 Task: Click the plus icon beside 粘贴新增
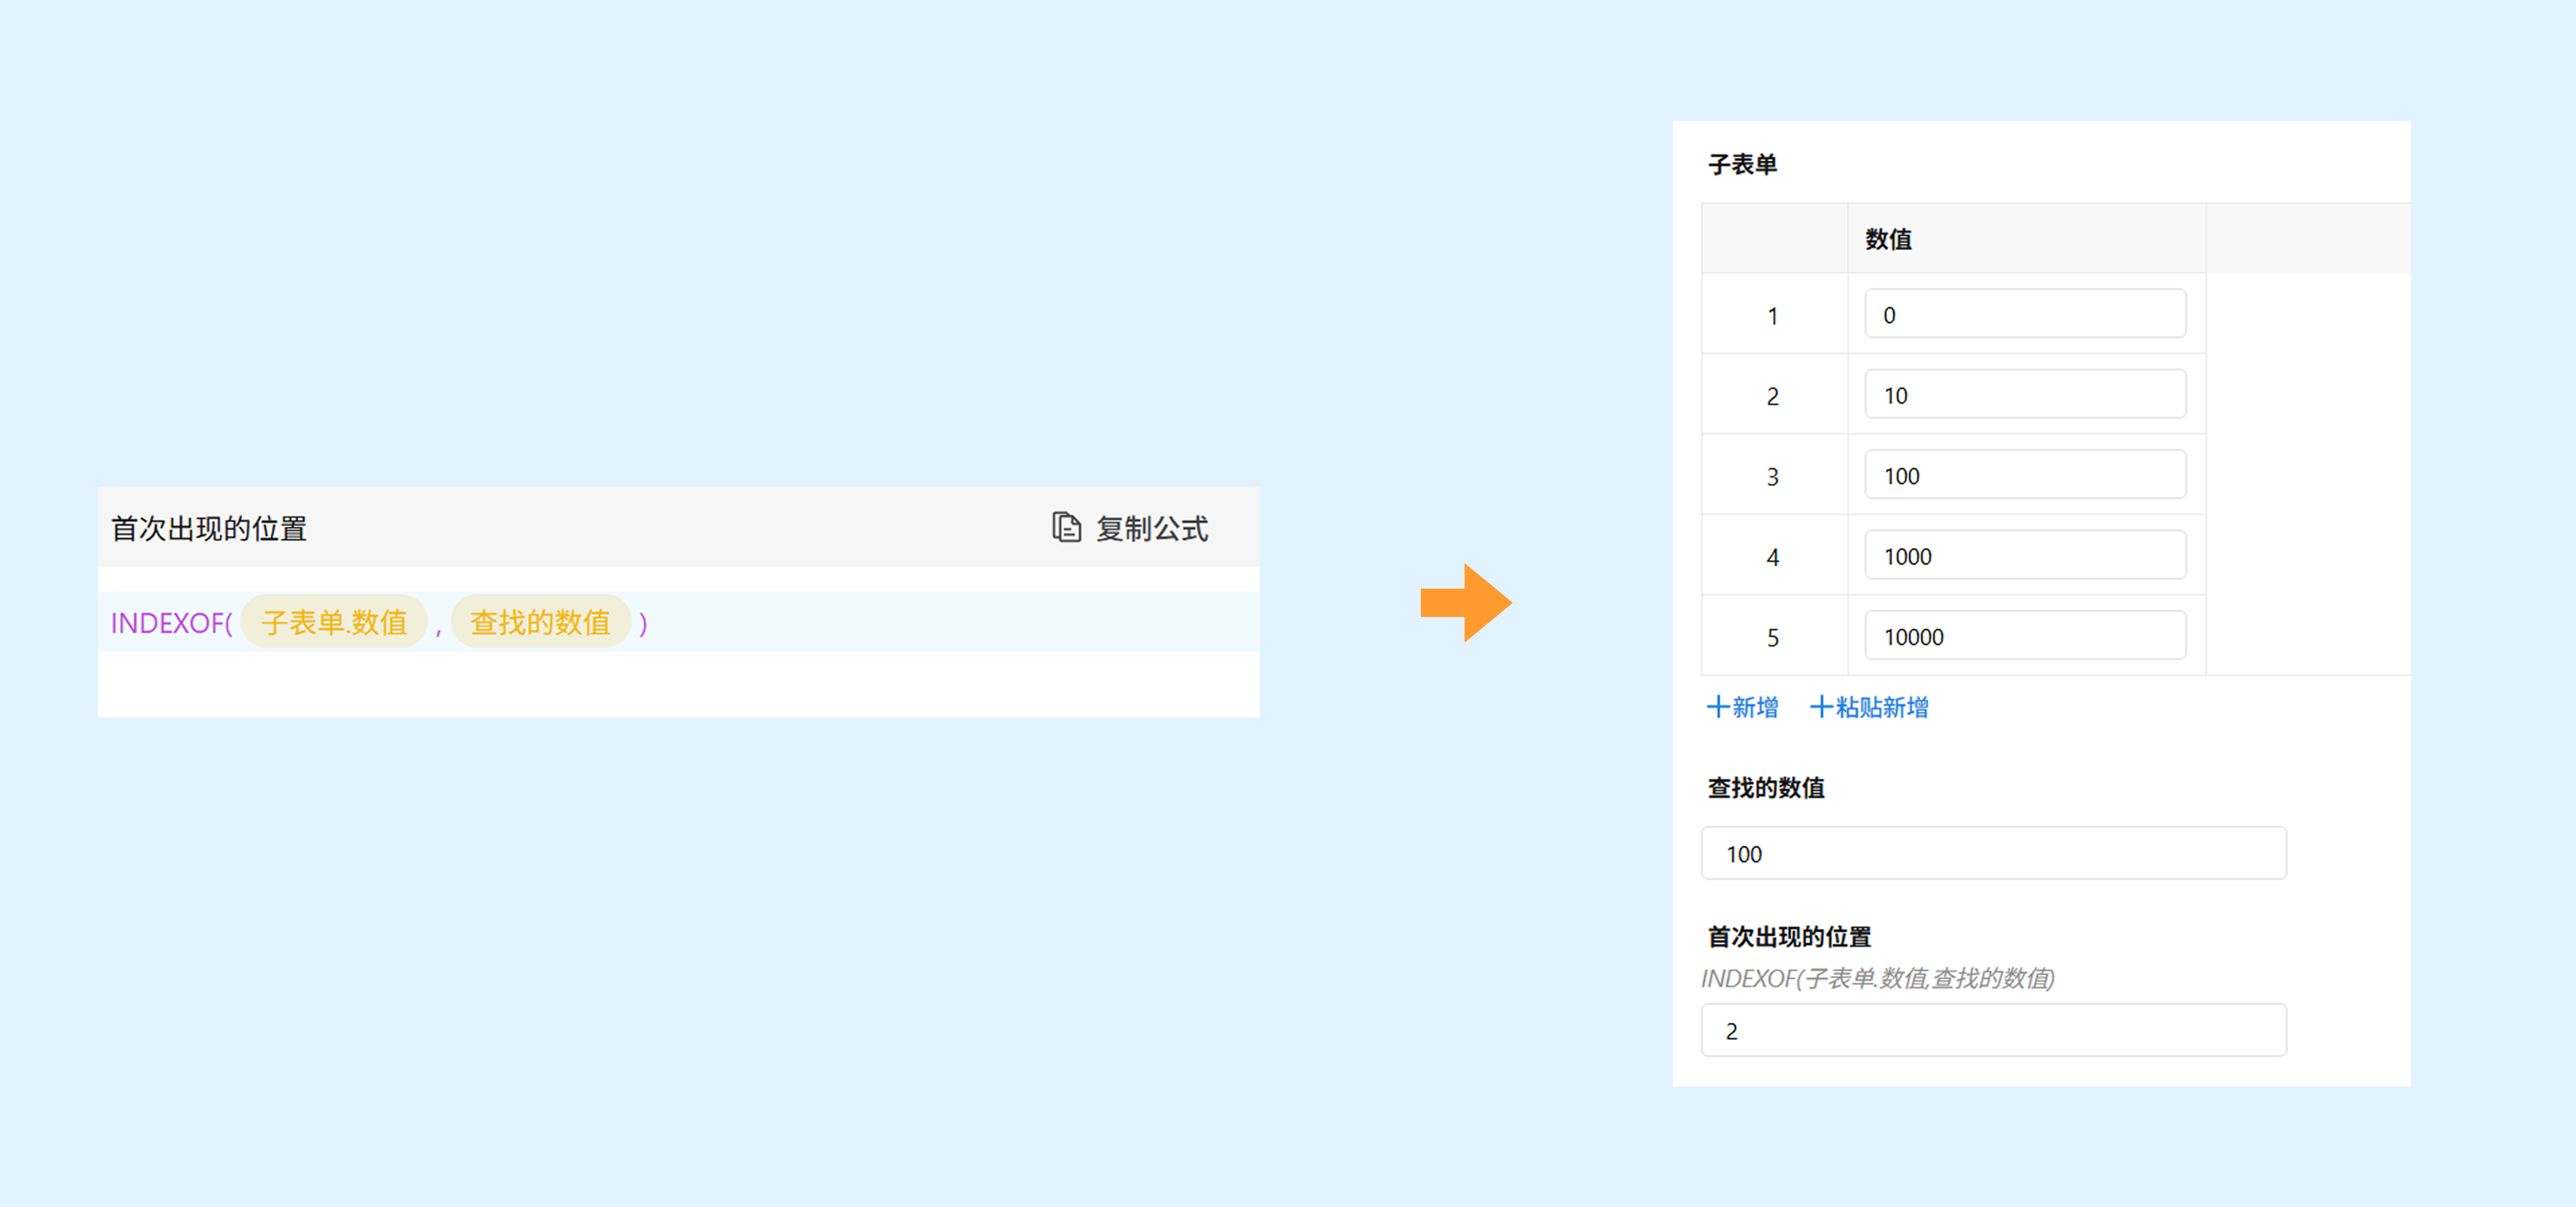click(x=1821, y=707)
